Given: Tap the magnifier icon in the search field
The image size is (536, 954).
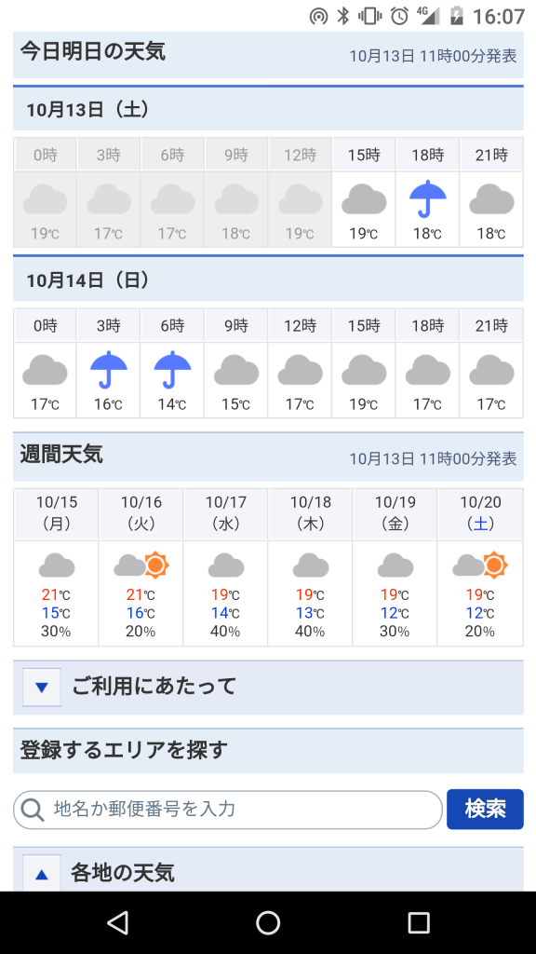Looking at the screenshot, I should [33, 810].
